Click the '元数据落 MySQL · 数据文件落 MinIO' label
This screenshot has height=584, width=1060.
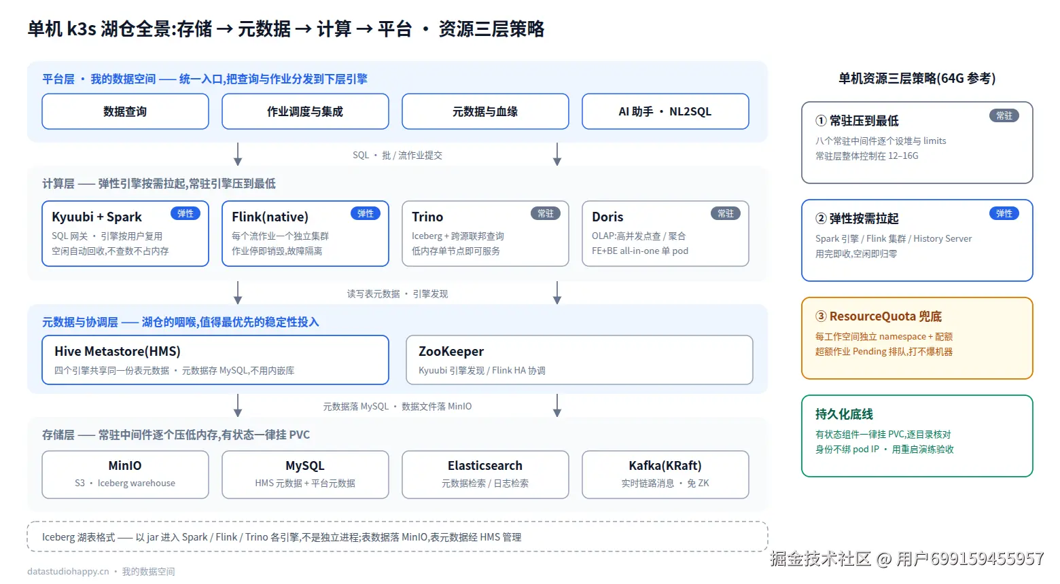click(x=397, y=407)
